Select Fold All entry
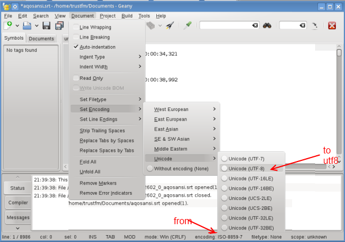 107,162
